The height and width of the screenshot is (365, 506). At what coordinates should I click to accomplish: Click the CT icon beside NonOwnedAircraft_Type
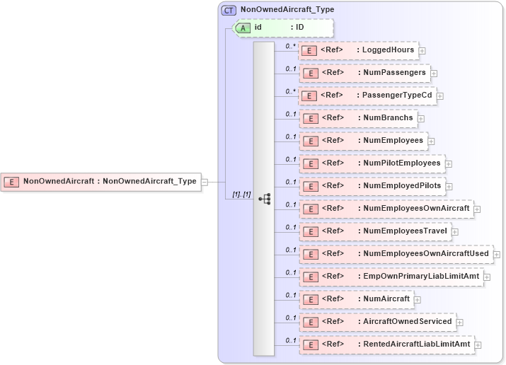click(x=229, y=10)
